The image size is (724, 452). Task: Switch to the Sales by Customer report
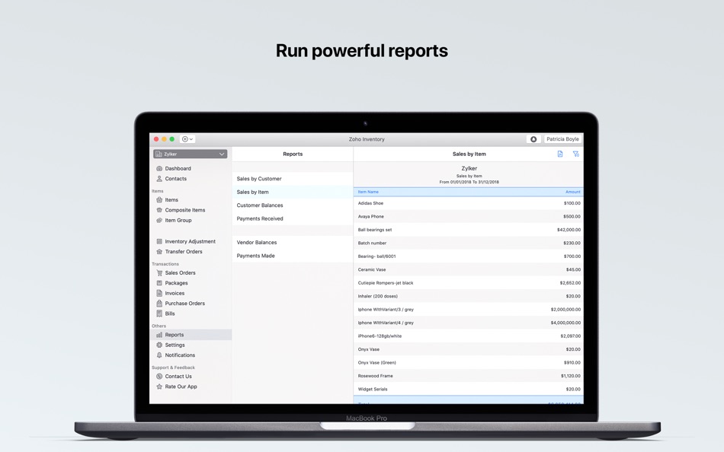click(x=259, y=179)
